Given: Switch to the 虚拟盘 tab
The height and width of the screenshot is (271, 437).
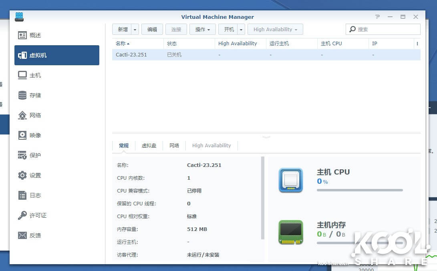Looking at the screenshot, I should tap(149, 146).
